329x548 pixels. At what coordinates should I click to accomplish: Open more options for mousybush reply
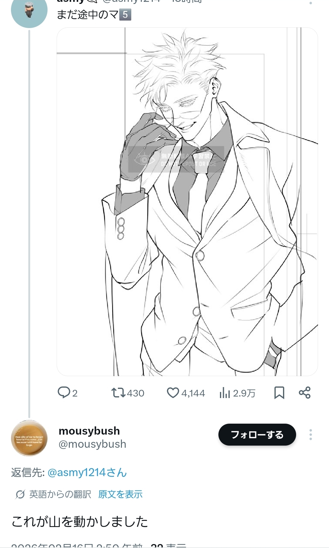click(x=310, y=435)
